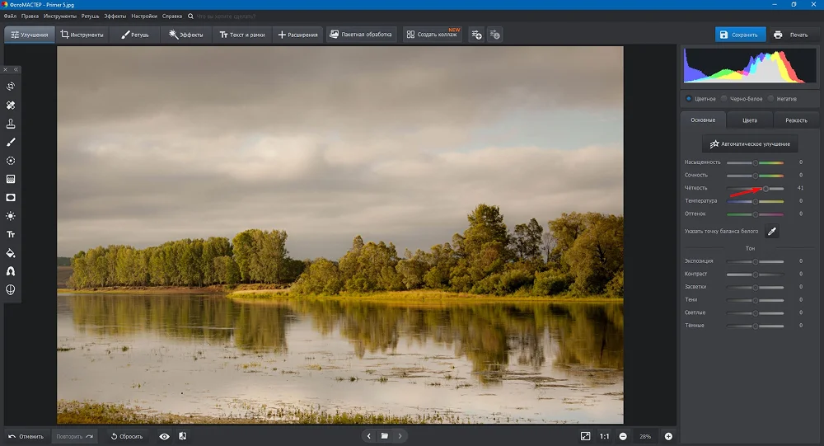This screenshot has width=824, height=446.
Task: Select the text tool in left sidebar
Action: click(x=11, y=235)
